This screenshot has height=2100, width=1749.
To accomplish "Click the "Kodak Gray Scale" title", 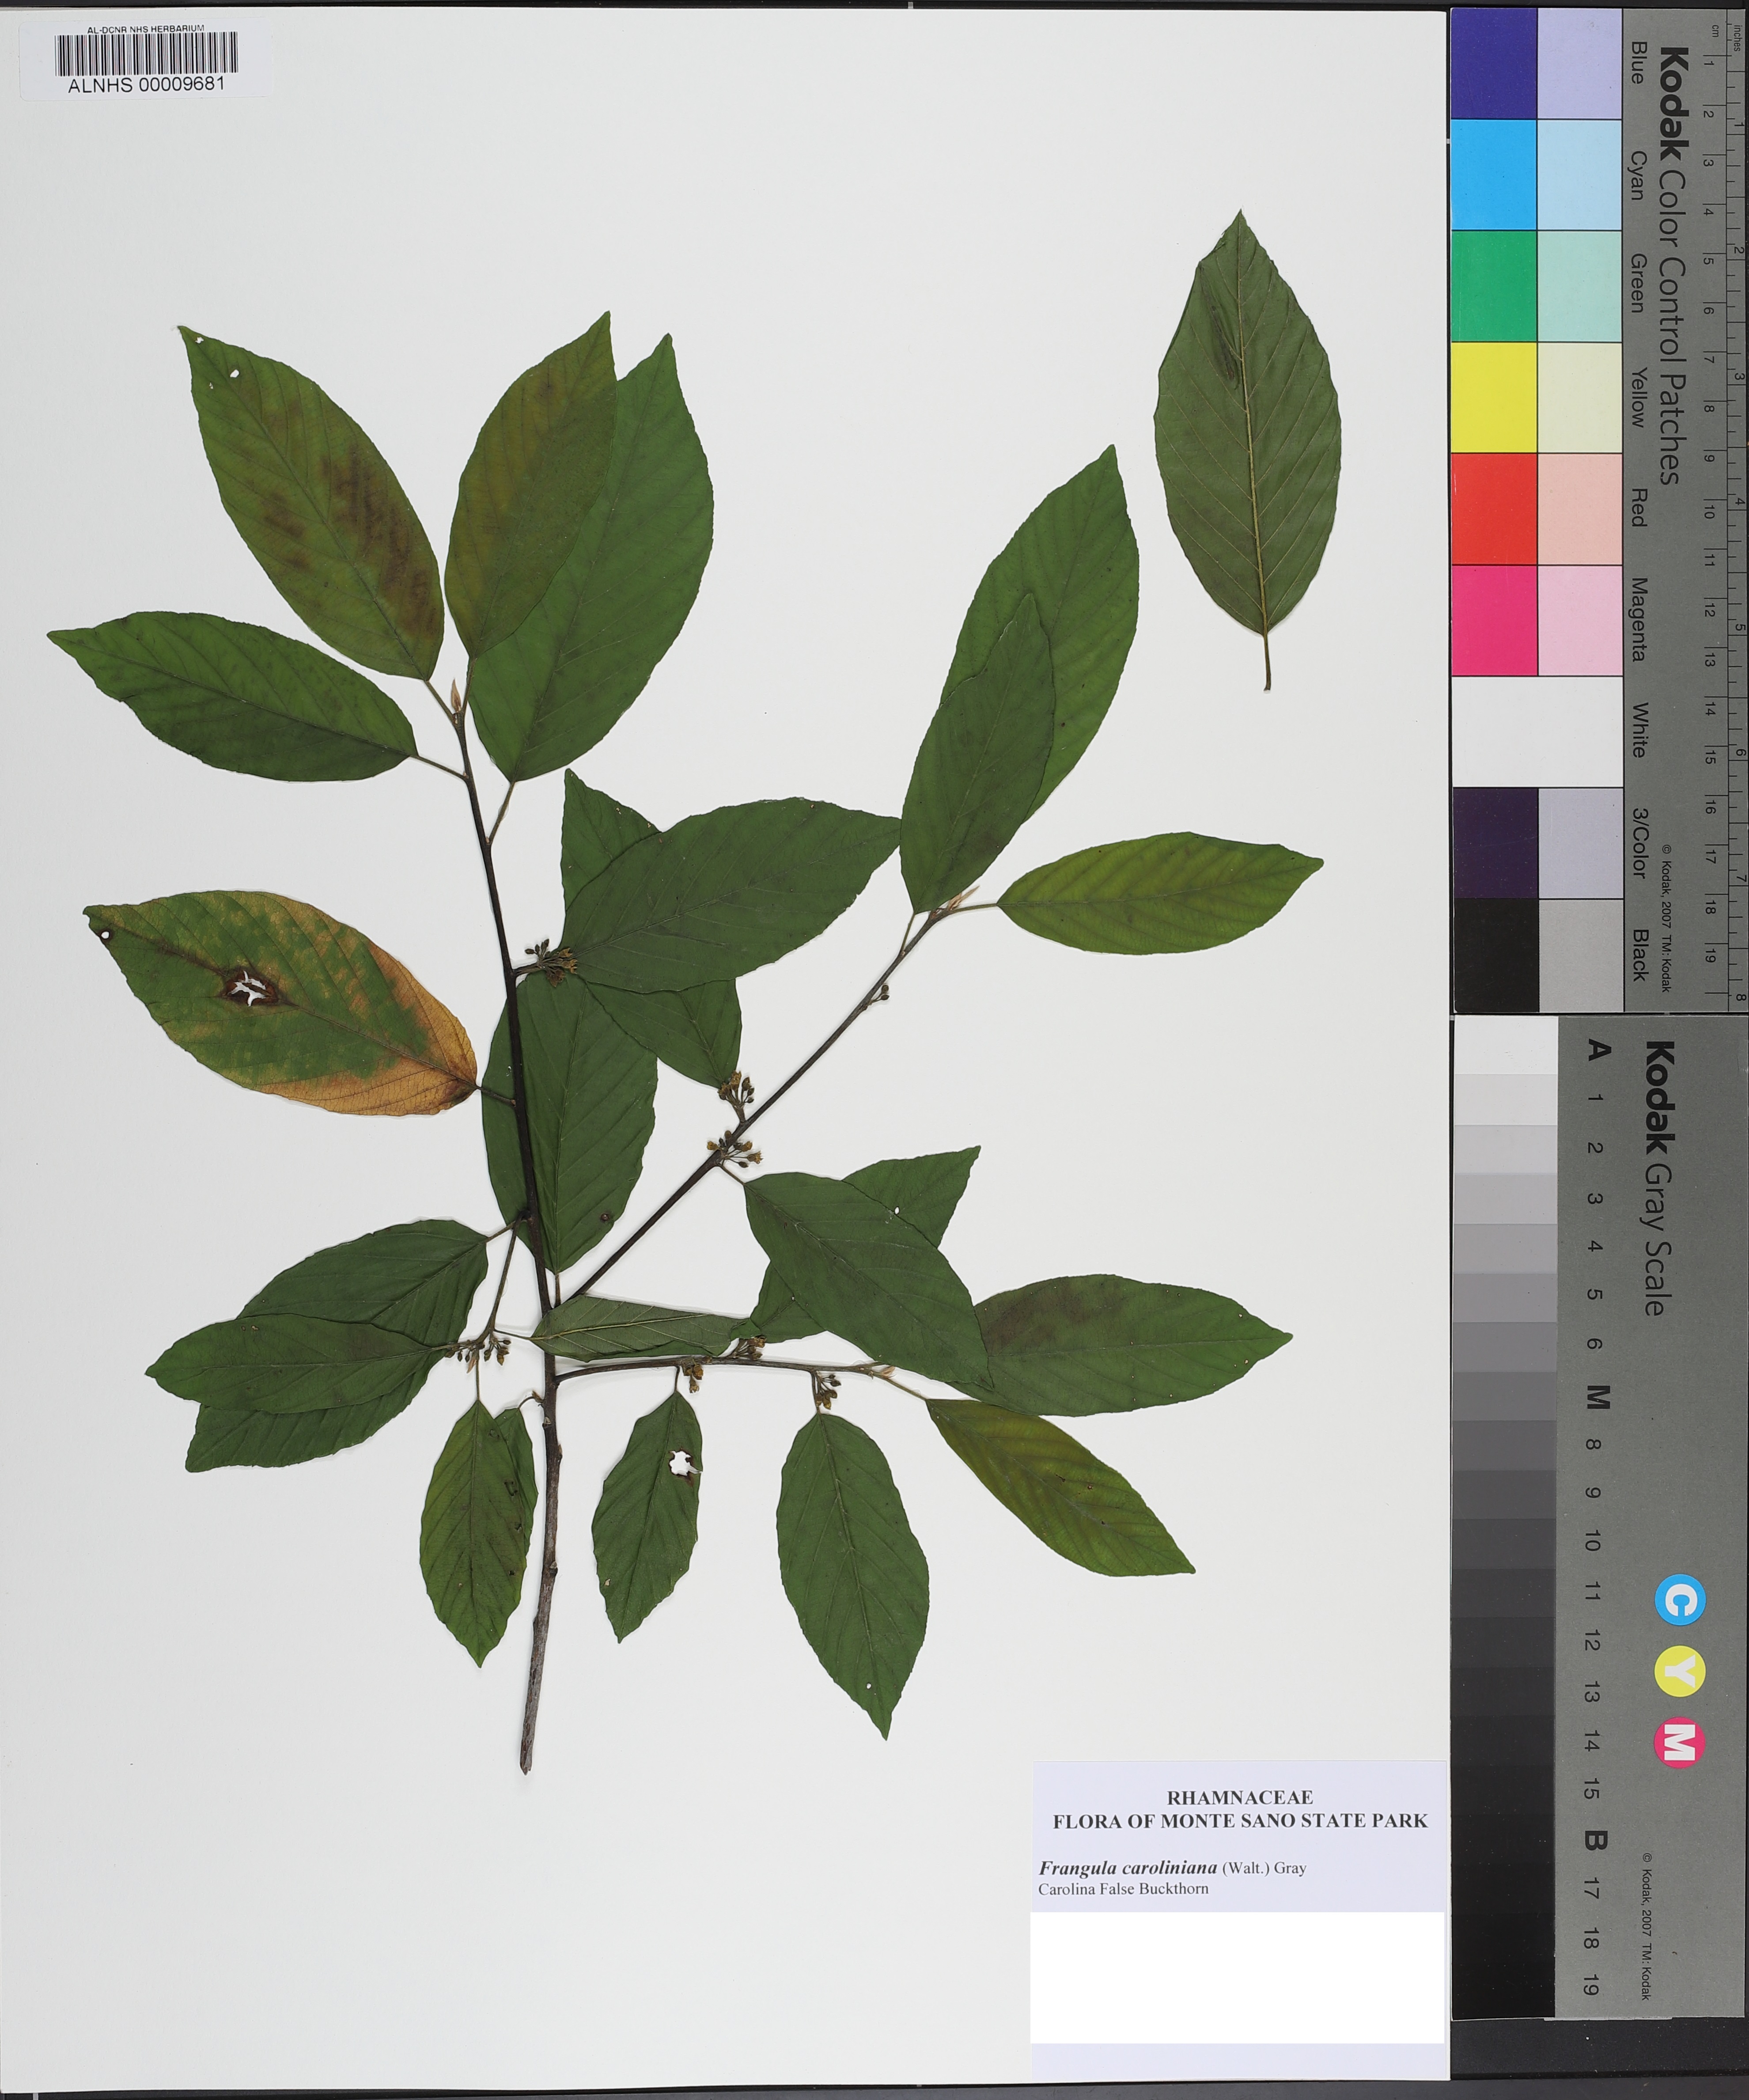I will (1659, 1177).
